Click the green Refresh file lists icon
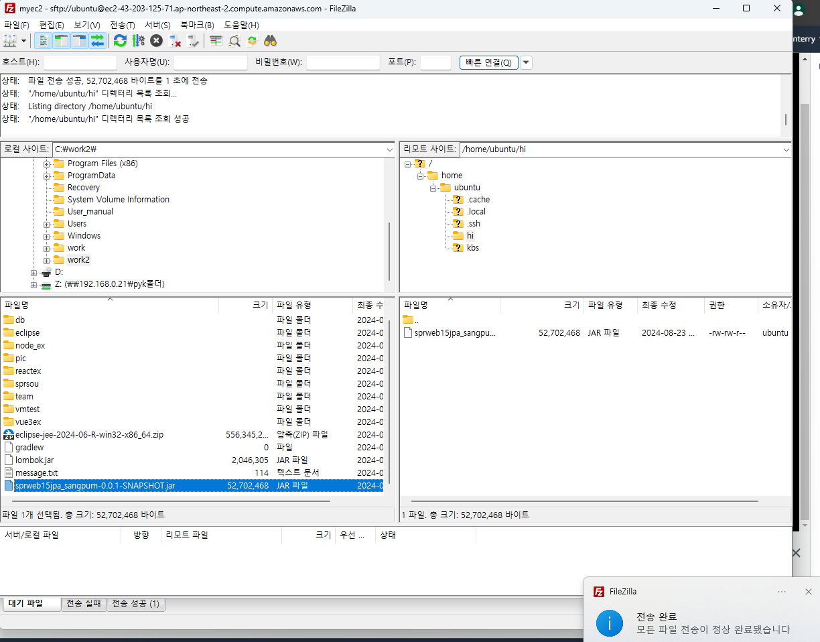The image size is (820, 642). pos(120,41)
